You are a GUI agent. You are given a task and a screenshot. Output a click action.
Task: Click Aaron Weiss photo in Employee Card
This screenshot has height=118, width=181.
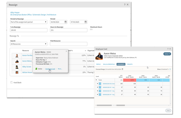tap(99, 56)
